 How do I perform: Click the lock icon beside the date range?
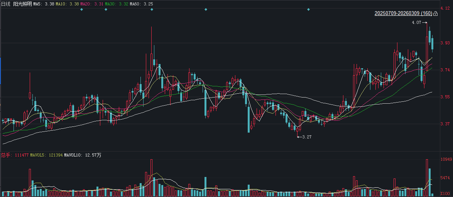(x=436, y=14)
